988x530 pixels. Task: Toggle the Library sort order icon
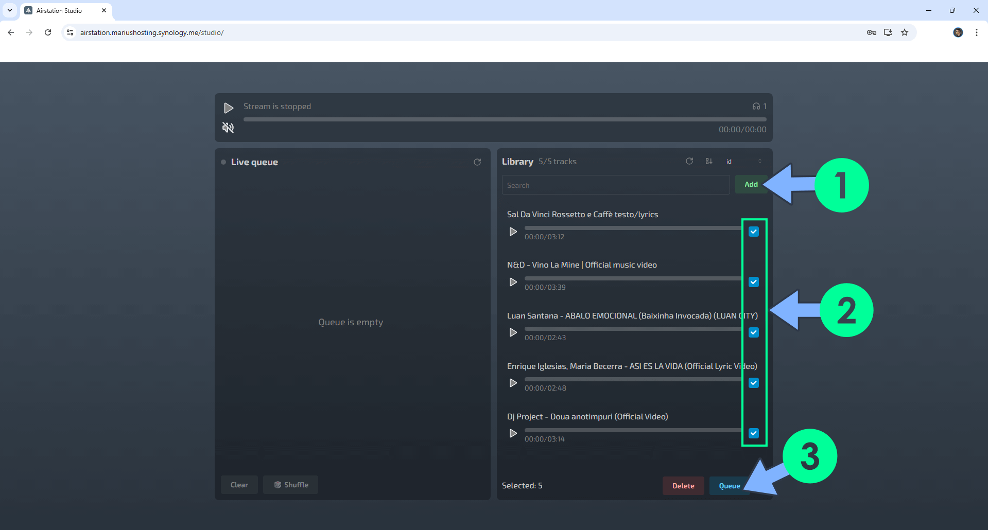pos(709,161)
